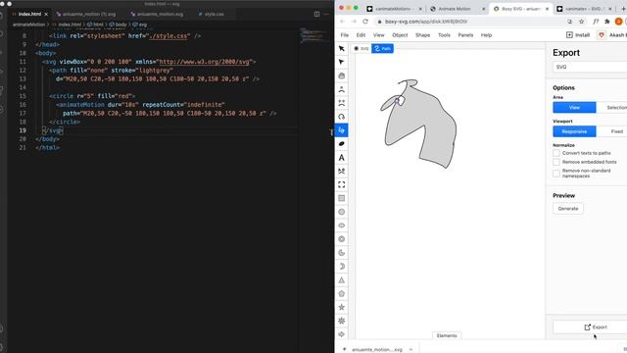Open the Tools menu
Viewport: 627px width, 353px height.
444,35
